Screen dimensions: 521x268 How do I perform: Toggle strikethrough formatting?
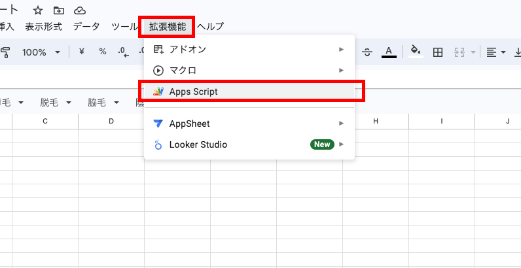click(x=367, y=52)
